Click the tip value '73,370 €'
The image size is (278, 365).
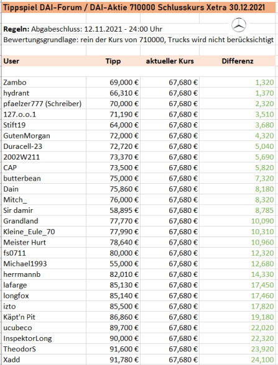tap(124, 157)
